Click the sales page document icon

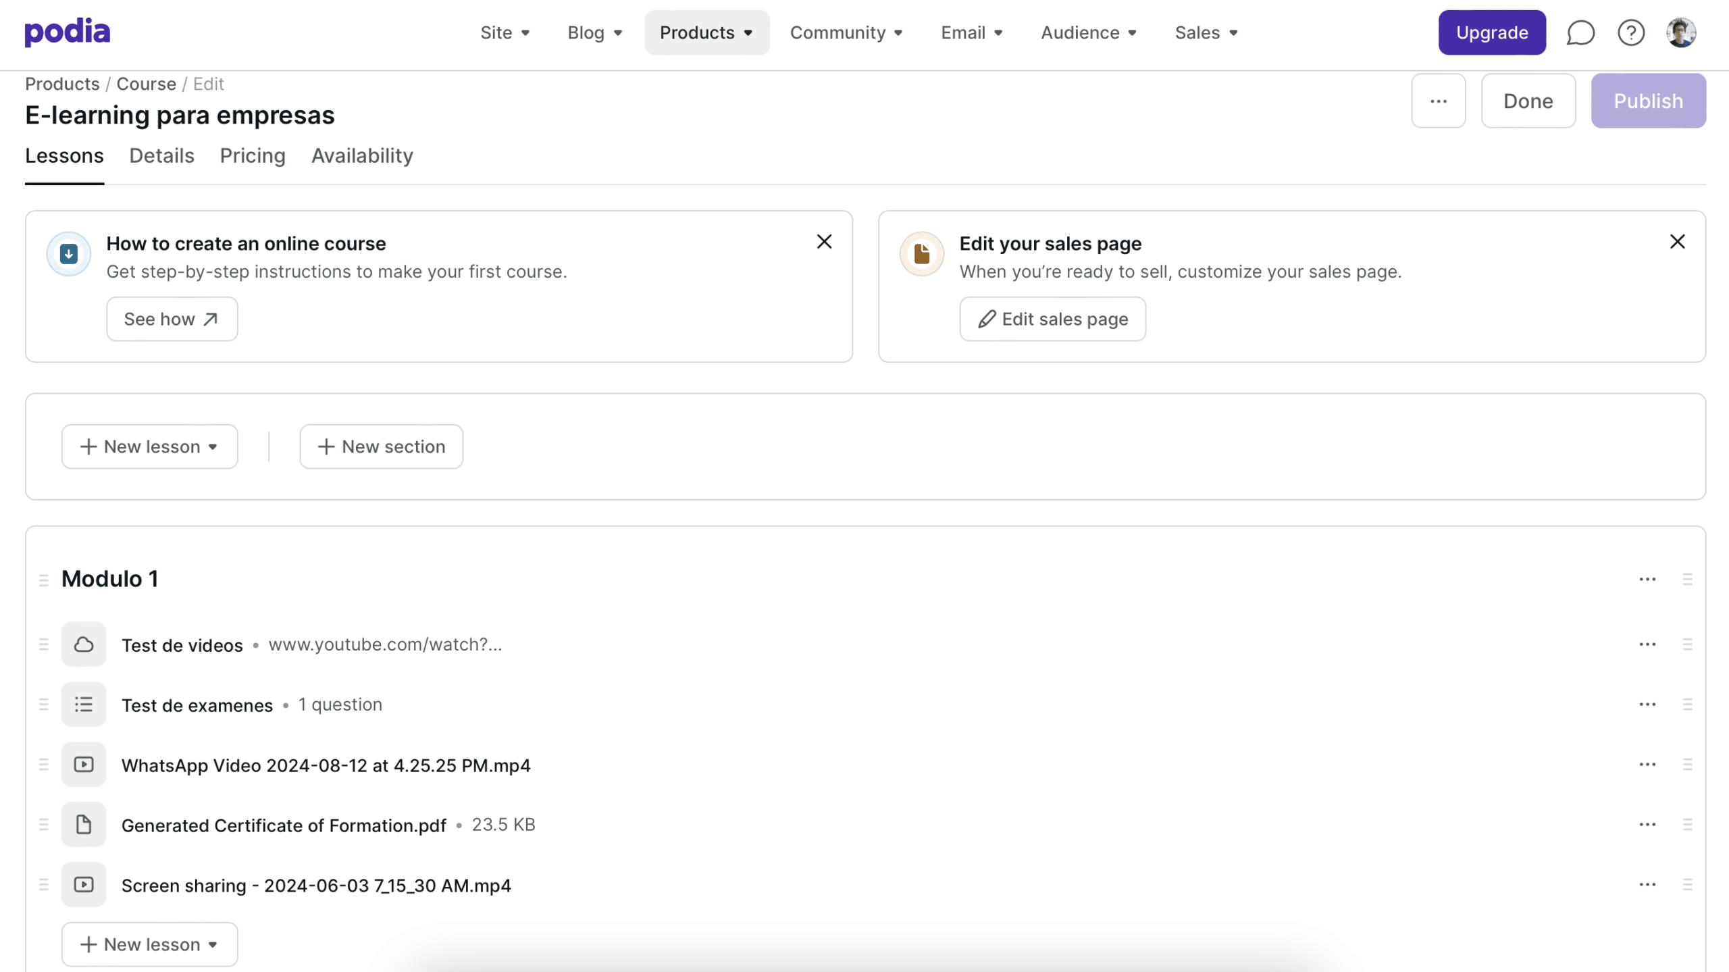(x=922, y=254)
